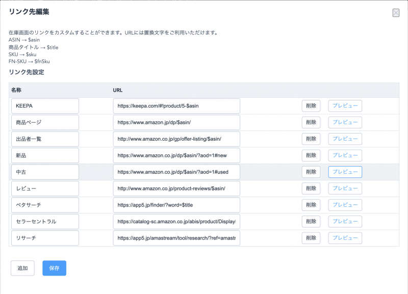Viewport: 408px width, 294px height.
Task: Delete the 新品 link row
Action: click(x=311, y=155)
